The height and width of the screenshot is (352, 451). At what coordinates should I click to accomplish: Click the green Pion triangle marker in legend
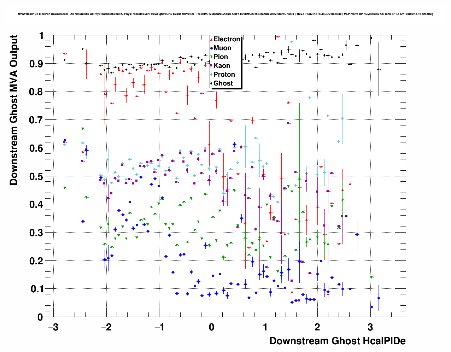pos(211,57)
